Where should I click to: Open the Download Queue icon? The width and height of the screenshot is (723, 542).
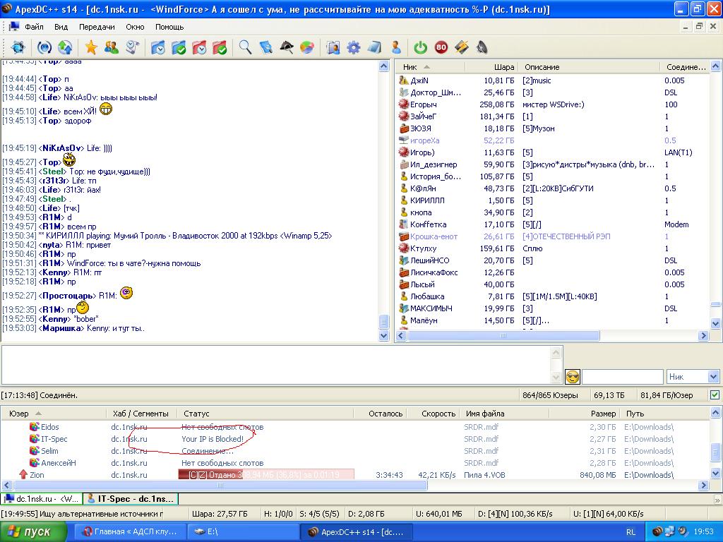158,47
